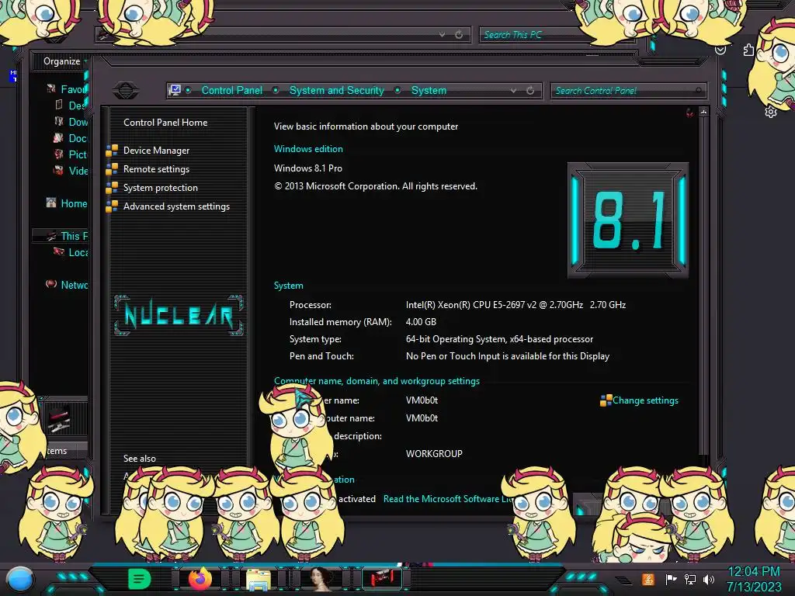Open System protection link

(x=160, y=188)
